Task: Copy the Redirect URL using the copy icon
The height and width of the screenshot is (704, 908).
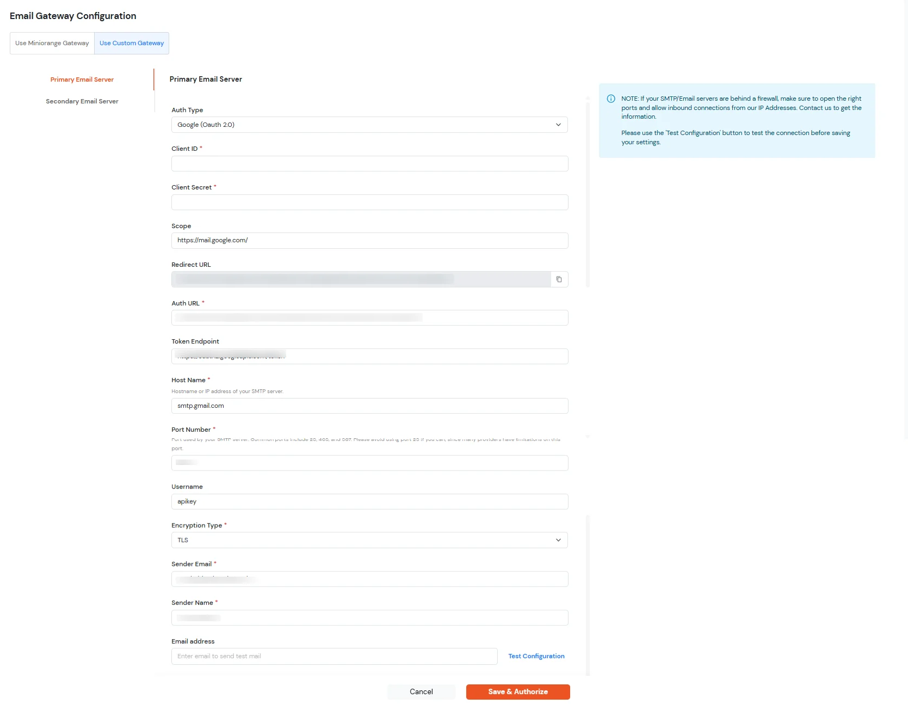Action: coord(559,279)
